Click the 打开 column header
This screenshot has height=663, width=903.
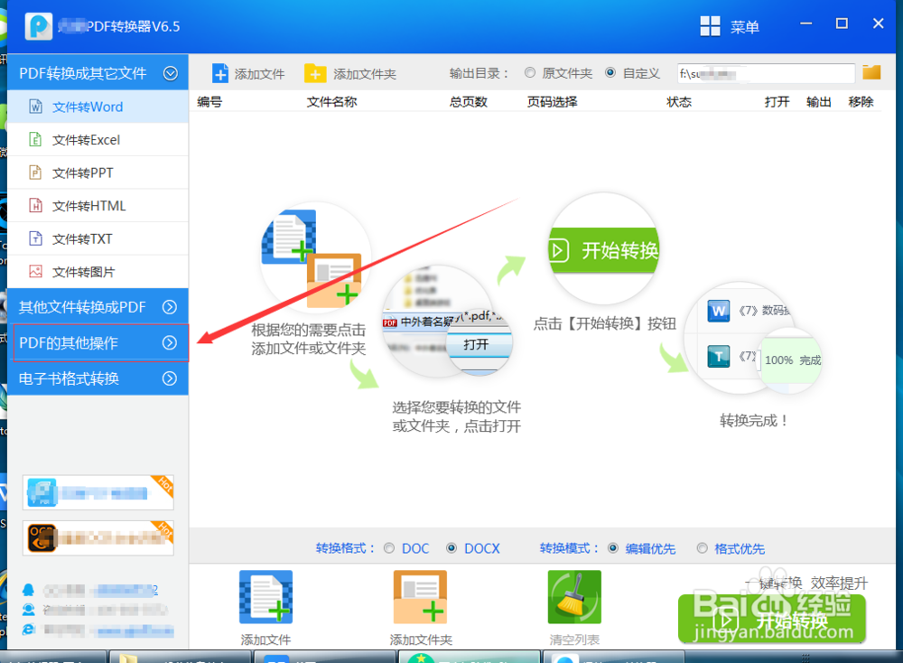click(777, 102)
